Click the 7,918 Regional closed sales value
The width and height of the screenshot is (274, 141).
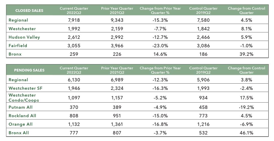pyautogui.click(x=74, y=20)
